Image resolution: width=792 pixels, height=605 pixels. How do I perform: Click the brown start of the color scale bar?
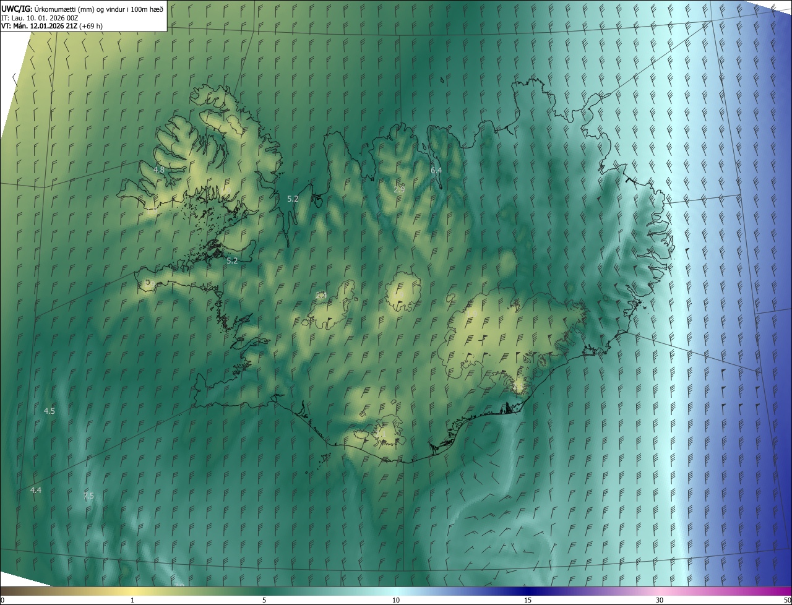[12, 591]
